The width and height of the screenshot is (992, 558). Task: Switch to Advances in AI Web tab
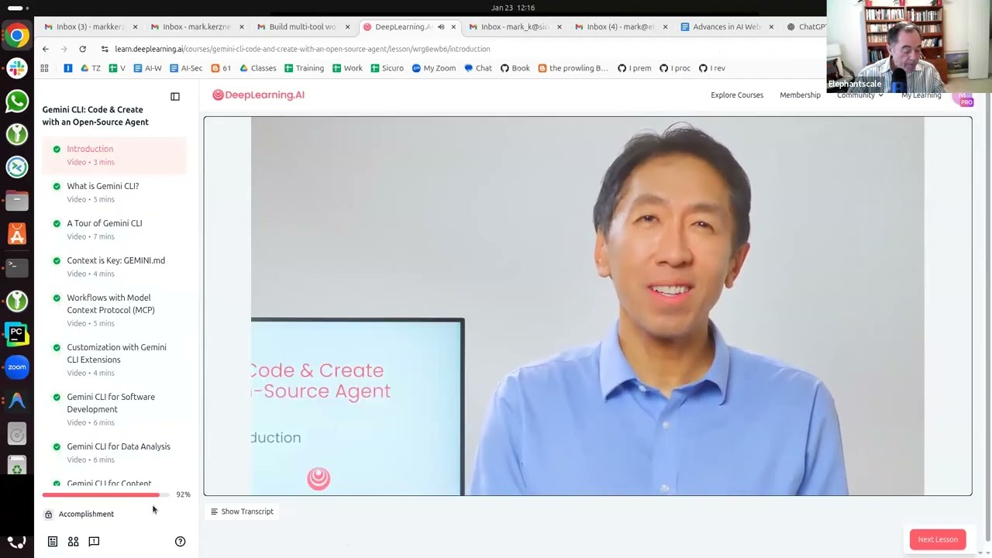coord(727,27)
